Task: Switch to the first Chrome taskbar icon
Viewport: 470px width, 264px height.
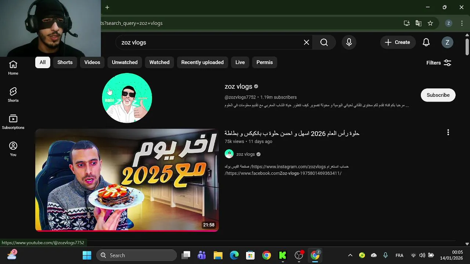Action: (267, 255)
